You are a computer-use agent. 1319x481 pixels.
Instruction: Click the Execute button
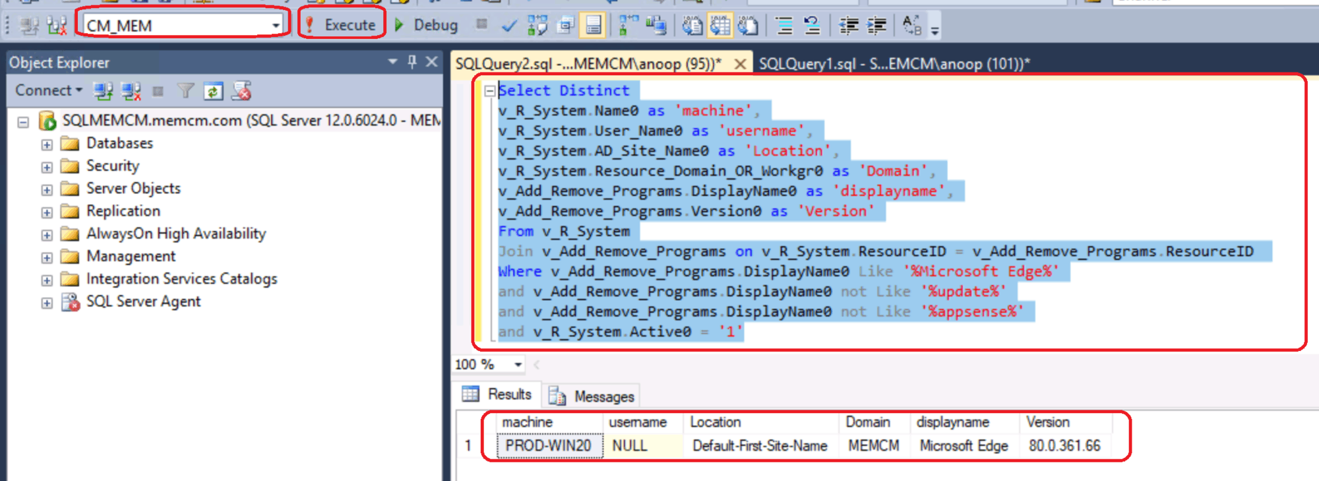[x=341, y=25]
